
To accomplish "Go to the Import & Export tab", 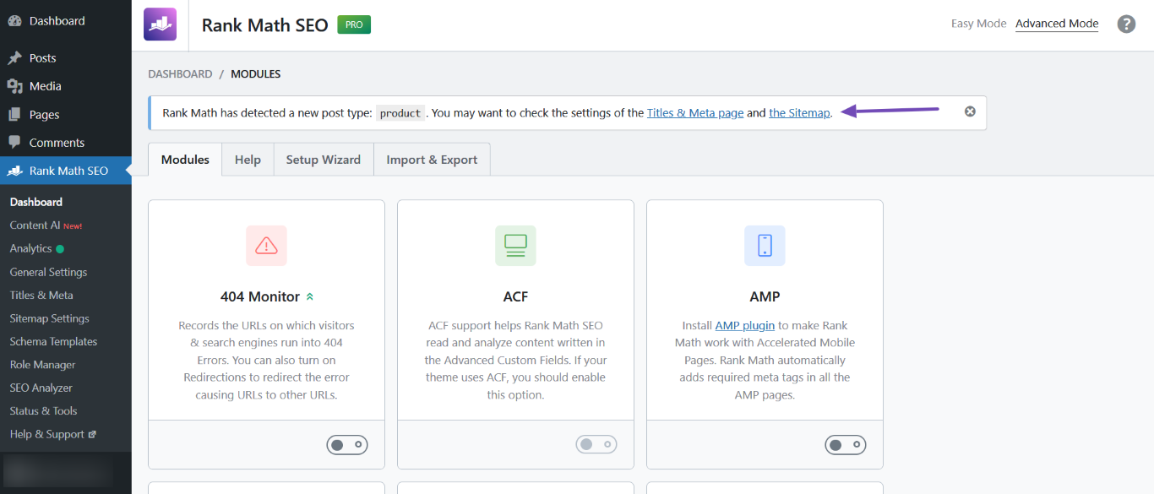I will tap(432, 160).
